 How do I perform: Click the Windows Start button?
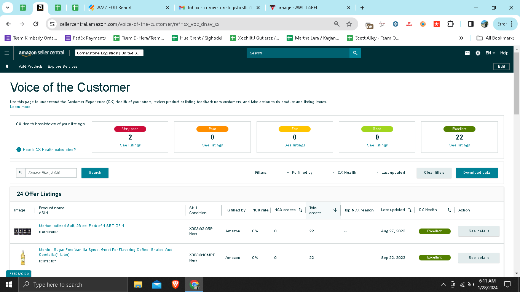point(9,284)
